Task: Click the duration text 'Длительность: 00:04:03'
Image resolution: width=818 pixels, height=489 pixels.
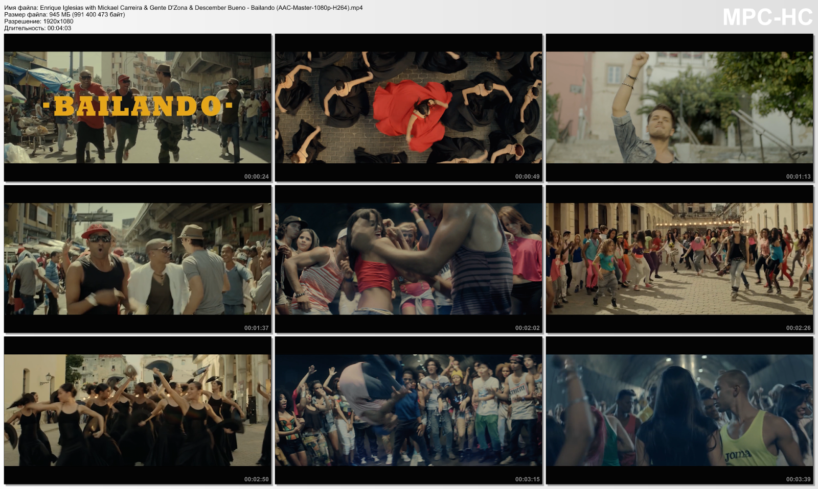Action: pyautogui.click(x=38, y=28)
